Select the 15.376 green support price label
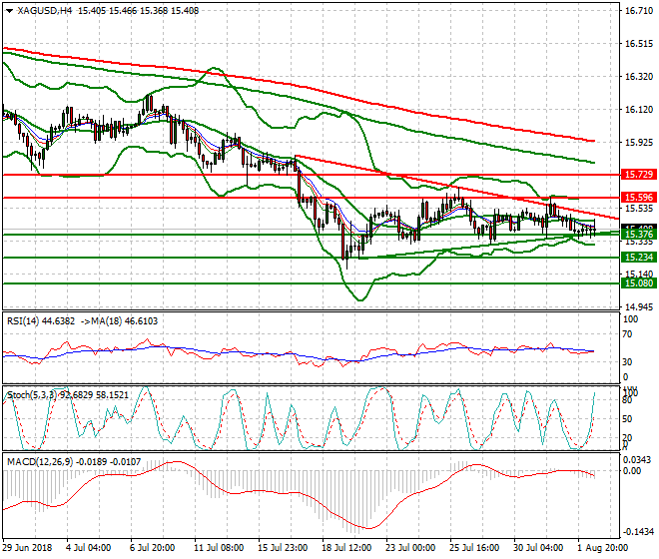The image size is (659, 559). (x=639, y=235)
